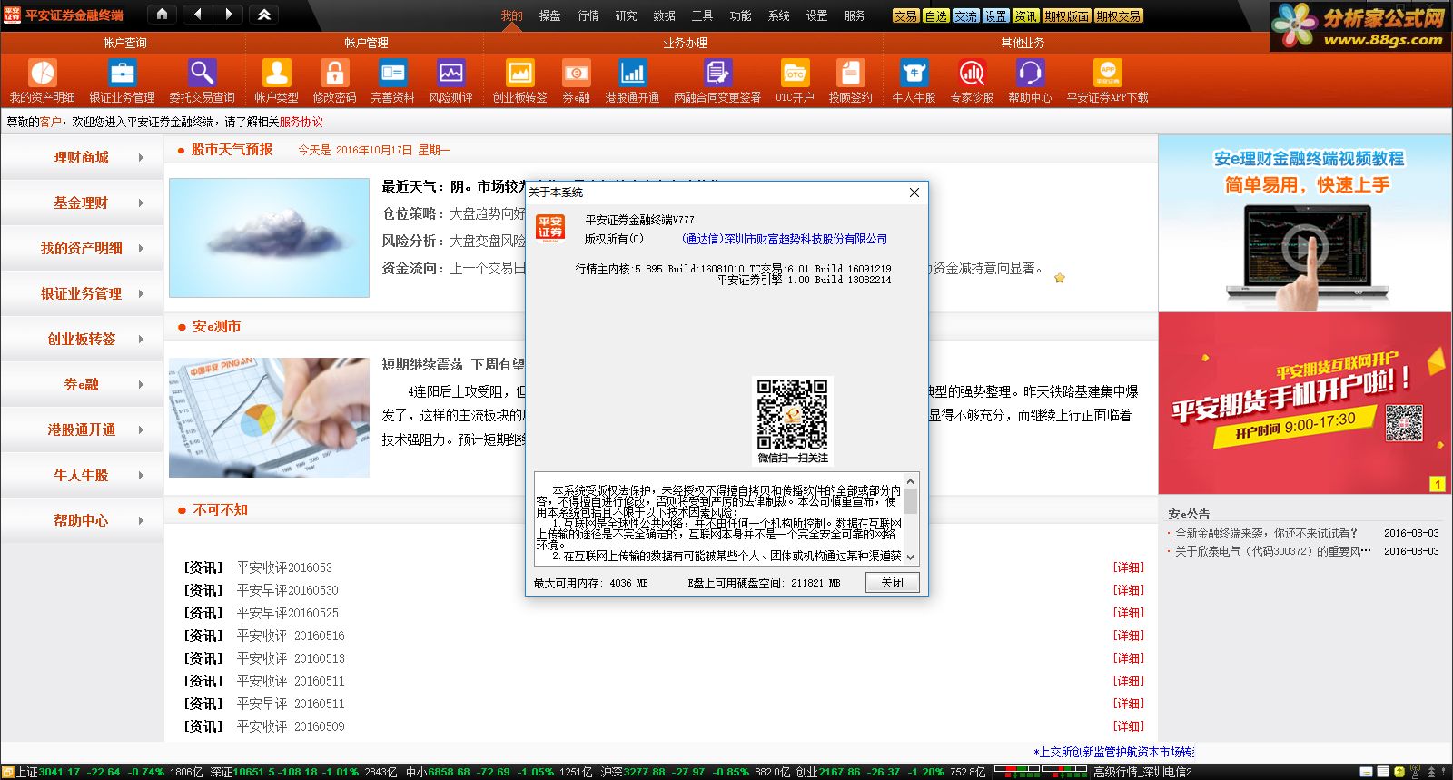Screen dimensions: 1453x780
Task: Click the yellow 交易 button
Action: coord(905,15)
